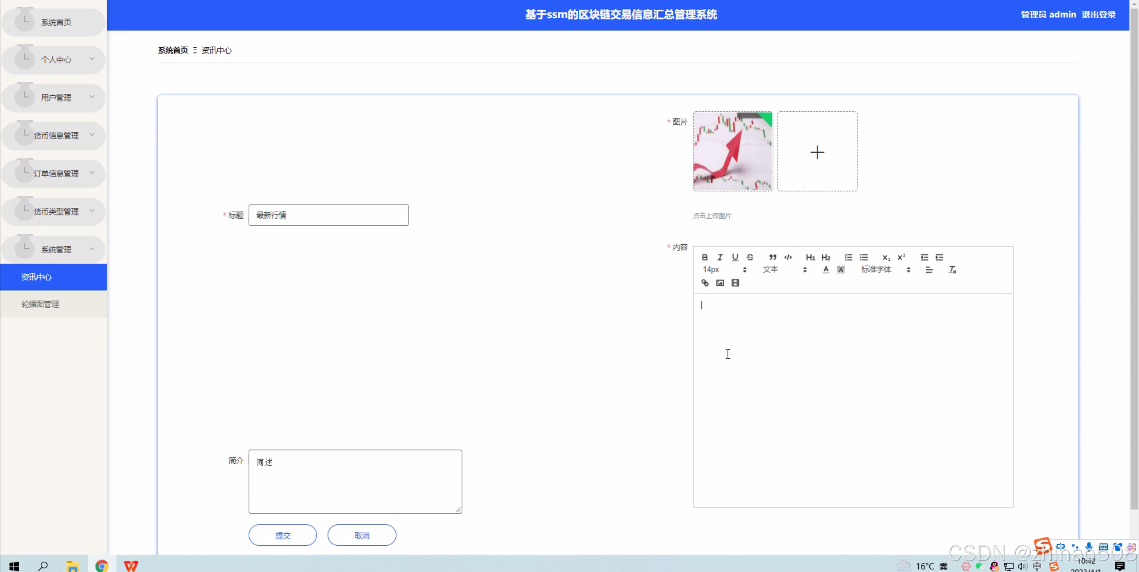Screen dimensions: 1139x572
Task: Insert a code block
Action: tap(788, 257)
